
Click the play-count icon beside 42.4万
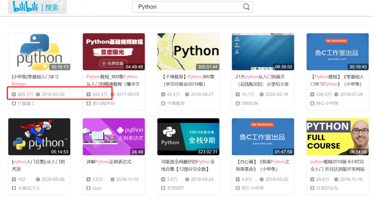pyautogui.click(x=163, y=94)
